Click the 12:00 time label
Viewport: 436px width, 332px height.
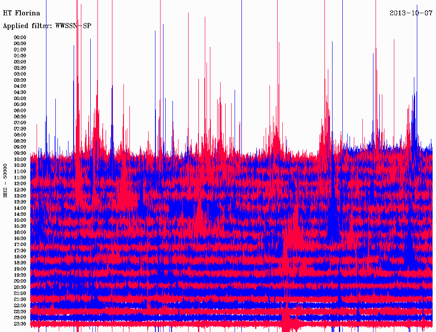pyautogui.click(x=20, y=184)
